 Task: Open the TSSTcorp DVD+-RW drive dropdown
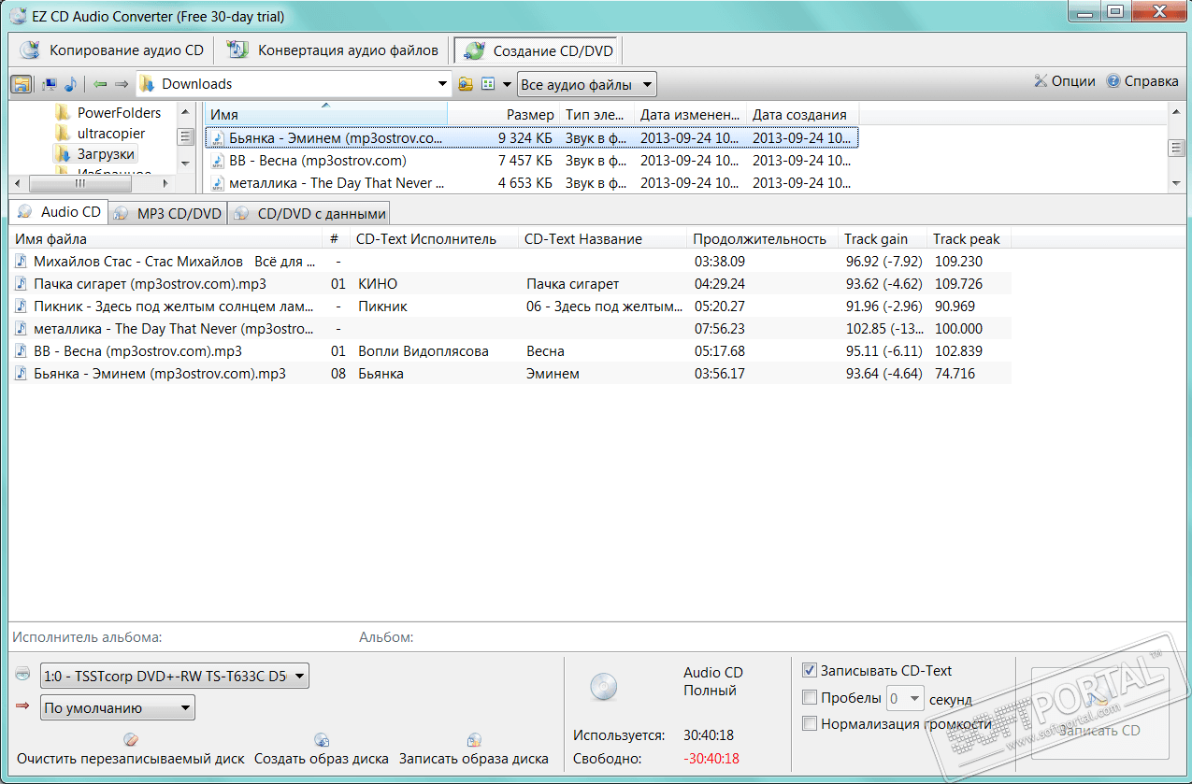pyautogui.click(x=174, y=676)
